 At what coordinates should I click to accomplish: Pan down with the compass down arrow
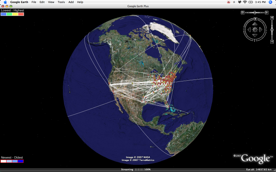click(x=255, y=36)
